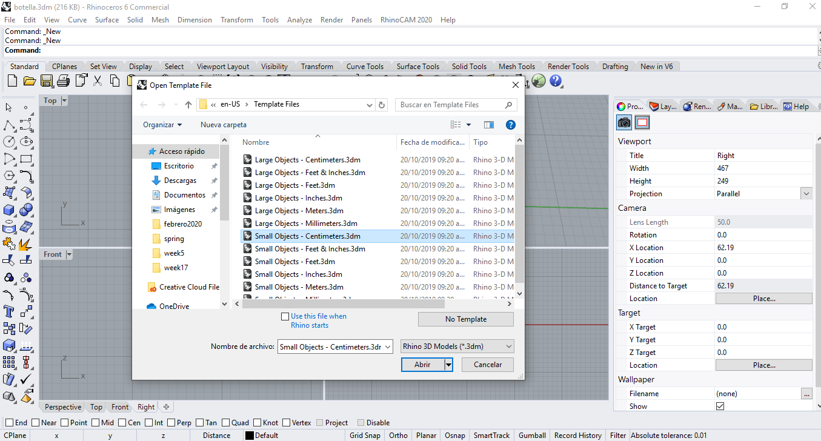The image size is (821, 441).
Task: Click the Nueva carpeta button
Action: coord(224,125)
